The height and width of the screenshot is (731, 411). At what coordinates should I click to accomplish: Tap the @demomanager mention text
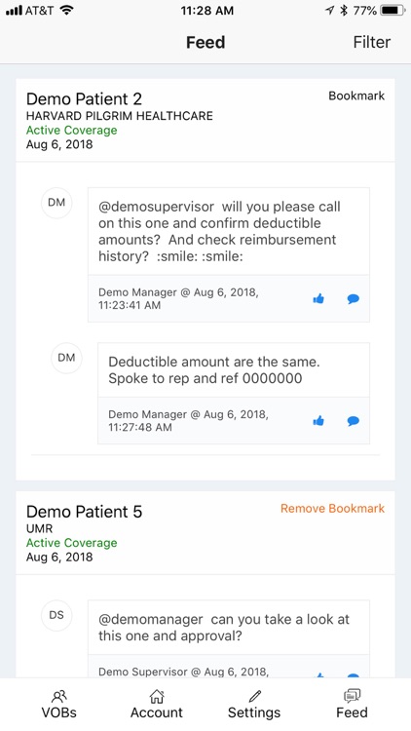(151, 619)
